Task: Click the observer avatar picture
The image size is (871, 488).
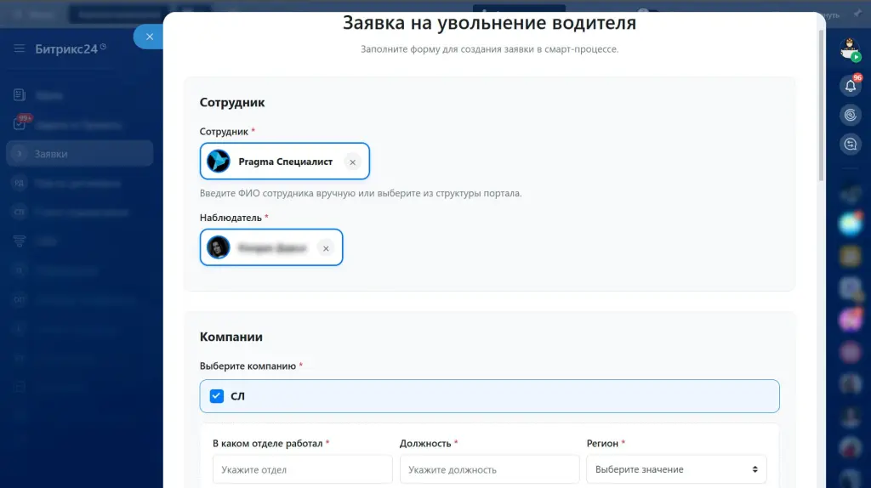Action: tap(219, 247)
